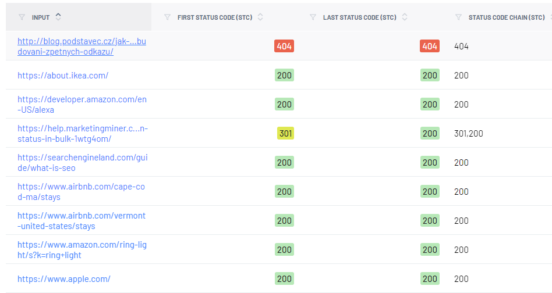Open the searchengineland what-is-seo link

(x=82, y=163)
